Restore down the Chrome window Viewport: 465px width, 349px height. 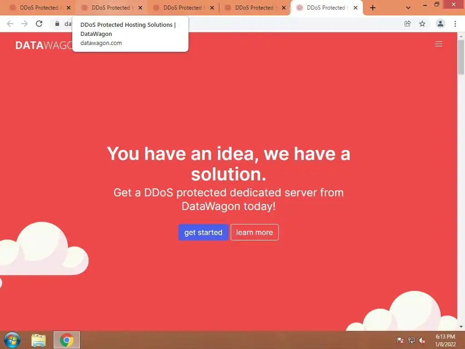437,5
